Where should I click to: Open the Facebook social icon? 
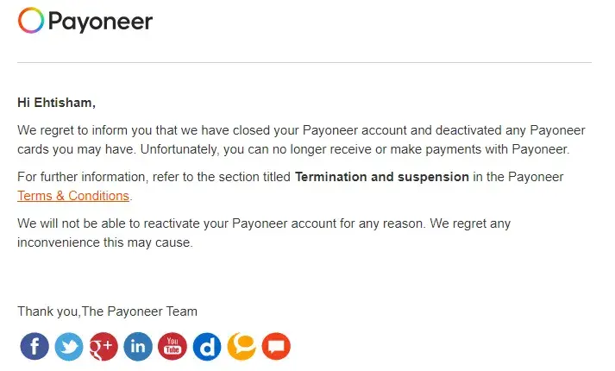coord(35,347)
